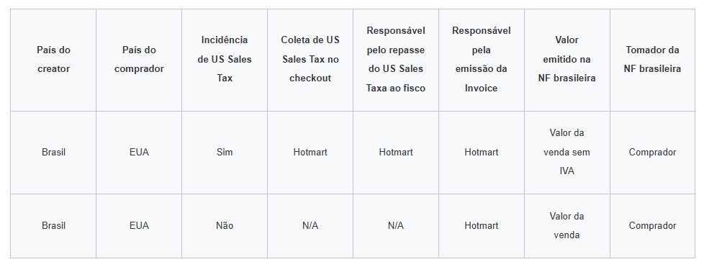Screen dimensions: 704x267
Task: Select the 'Valor emitido na NF brasileira' header
Action: (x=567, y=60)
